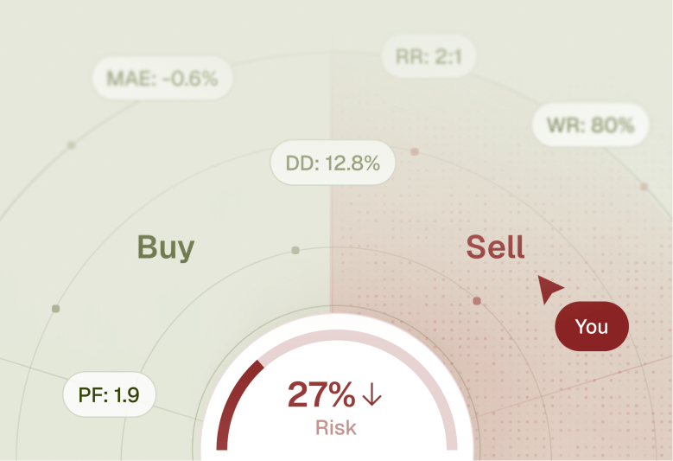Screen dimensions: 673x461
Task: Click the green dot below the MAE pill
Action: [x=72, y=145]
